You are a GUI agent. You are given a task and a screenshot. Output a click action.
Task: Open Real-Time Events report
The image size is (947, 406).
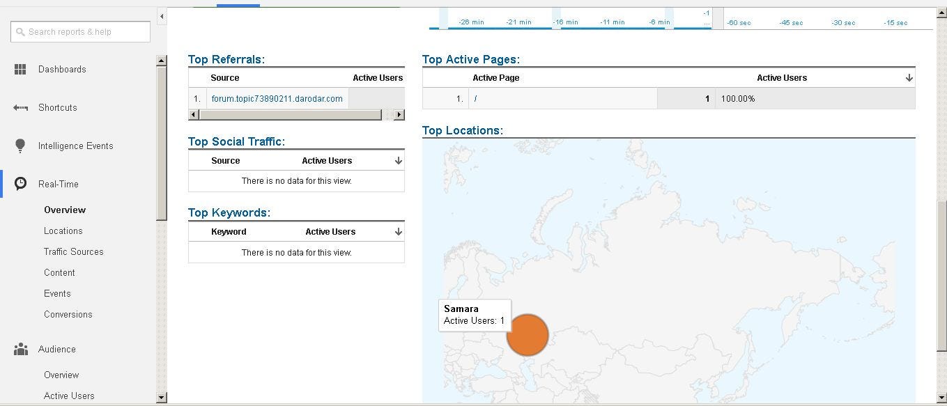[57, 293]
